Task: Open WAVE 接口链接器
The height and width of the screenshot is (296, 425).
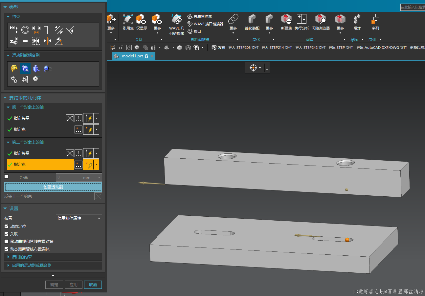Action: [x=205, y=24]
